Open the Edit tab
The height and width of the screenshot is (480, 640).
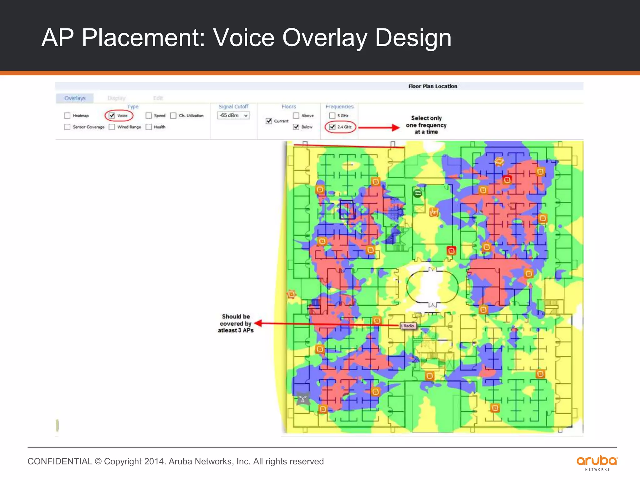tap(158, 98)
